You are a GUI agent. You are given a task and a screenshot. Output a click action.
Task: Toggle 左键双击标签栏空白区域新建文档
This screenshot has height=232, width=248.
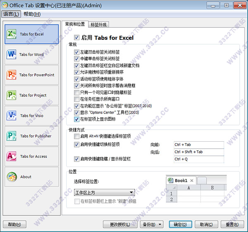[x=76, y=65]
